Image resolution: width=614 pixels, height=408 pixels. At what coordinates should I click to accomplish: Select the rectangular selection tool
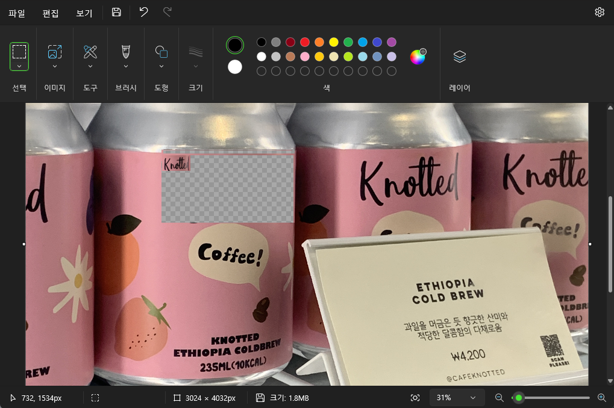[x=19, y=52]
